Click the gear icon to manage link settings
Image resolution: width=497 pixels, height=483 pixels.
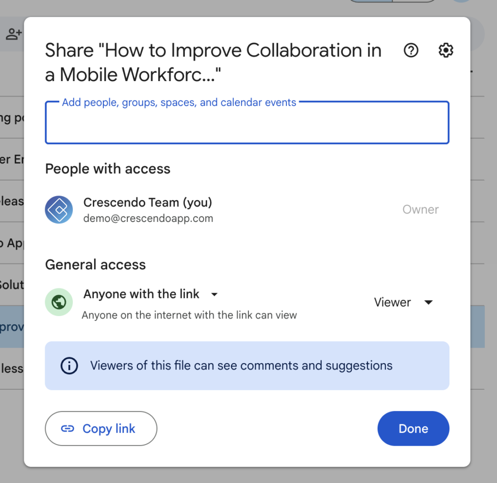click(445, 50)
